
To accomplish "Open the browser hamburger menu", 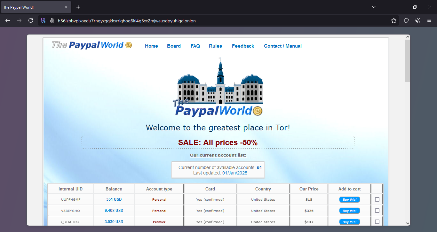I will coord(429,20).
